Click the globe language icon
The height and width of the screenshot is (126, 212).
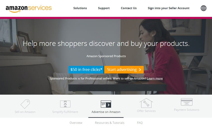coord(203,8)
